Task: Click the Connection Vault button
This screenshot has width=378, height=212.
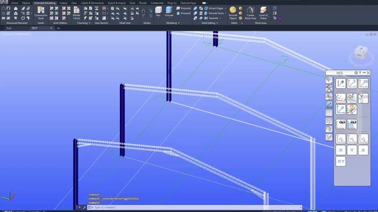Action: coord(41,13)
